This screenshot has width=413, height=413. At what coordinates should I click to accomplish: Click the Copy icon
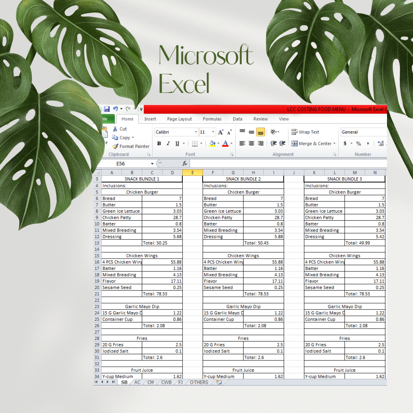pyautogui.click(x=115, y=138)
